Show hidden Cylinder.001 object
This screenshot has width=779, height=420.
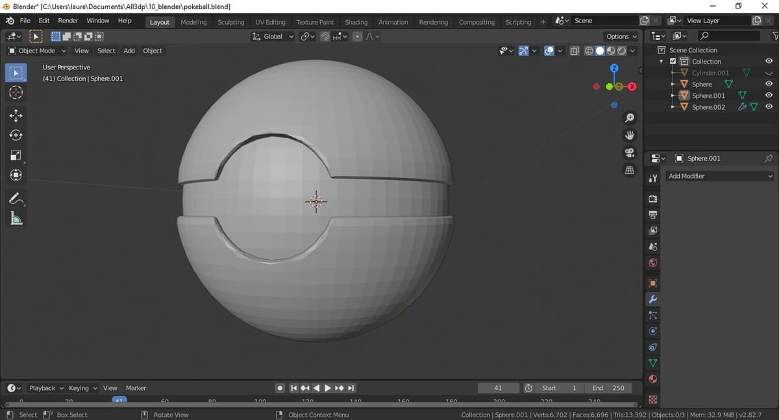point(769,73)
